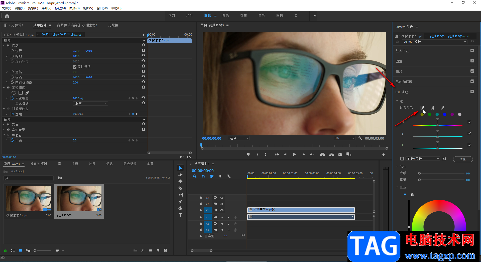This screenshot has width=481, height=262.
Task: Step forward one frame in program monitor
Action: [303, 154]
